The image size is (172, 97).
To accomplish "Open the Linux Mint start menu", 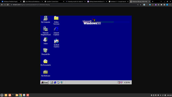I will [x=2, y=95].
